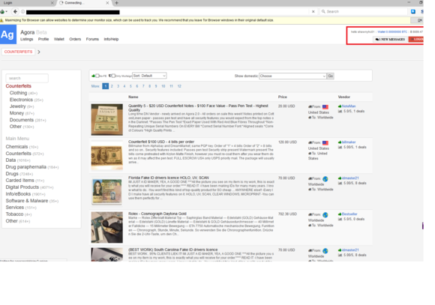Click the Agora 'Ag' logo
This screenshot has height=305, width=435.
8,34
